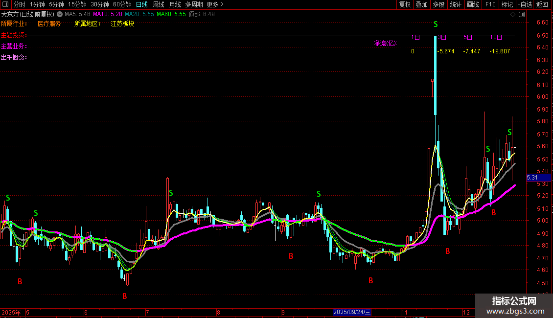The width and height of the screenshot is (553, 318).
Task: Click the 5.31 crosshair price tag
Action: point(538,178)
